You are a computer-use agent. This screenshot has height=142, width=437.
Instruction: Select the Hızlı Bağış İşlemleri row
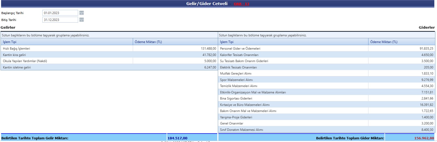click(16, 48)
